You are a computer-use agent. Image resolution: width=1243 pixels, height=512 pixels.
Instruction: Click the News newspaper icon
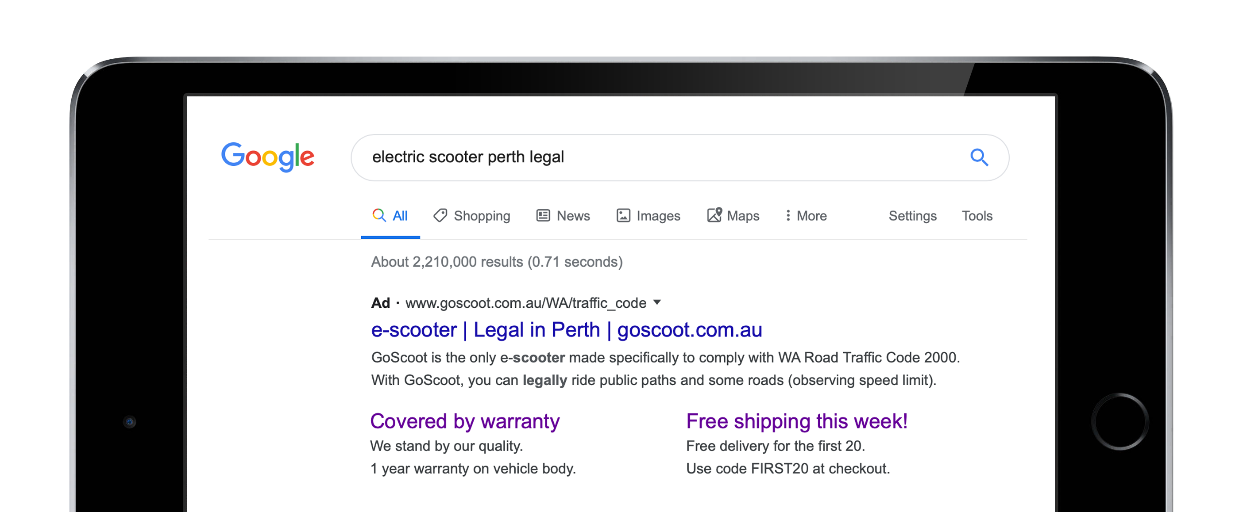coord(543,215)
